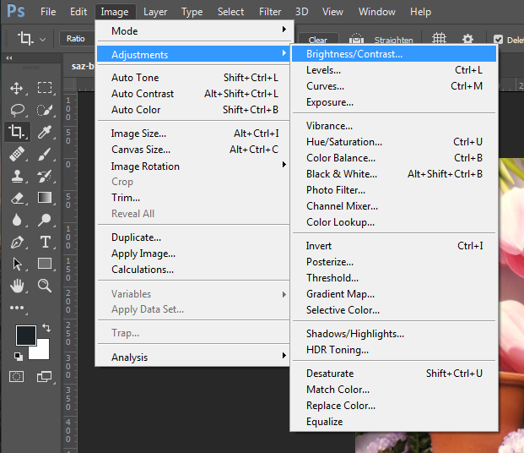Open the foreground color swatch
Image resolution: width=524 pixels, height=453 pixels.
point(25,335)
